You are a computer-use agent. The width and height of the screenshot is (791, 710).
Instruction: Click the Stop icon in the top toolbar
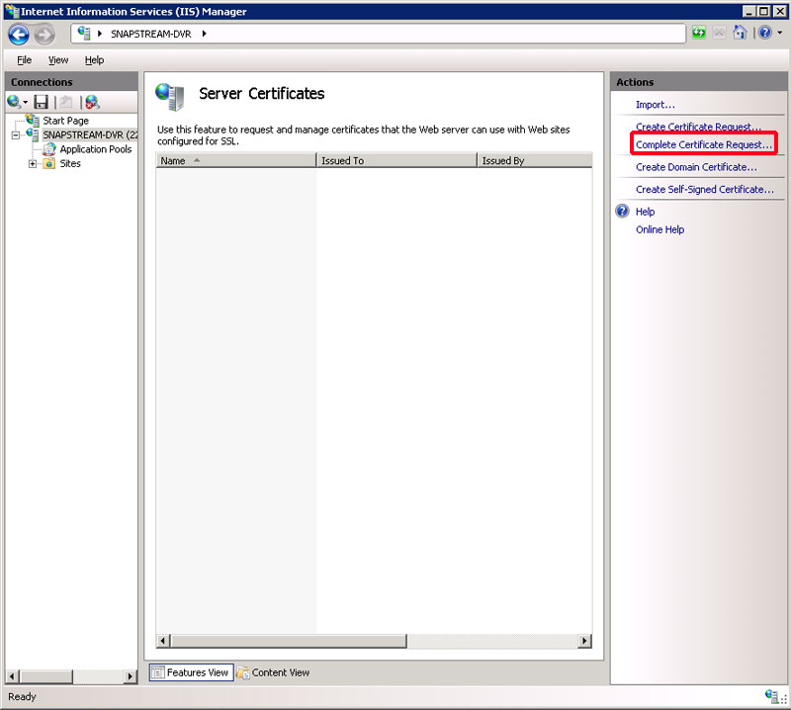(x=719, y=33)
